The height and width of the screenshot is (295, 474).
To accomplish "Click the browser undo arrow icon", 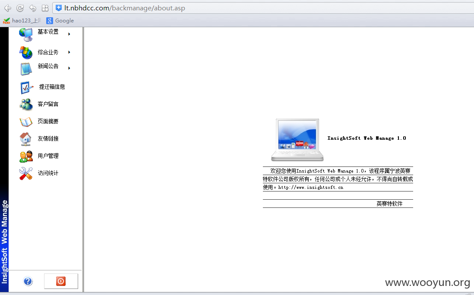I will click(x=33, y=8).
